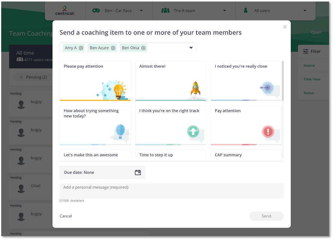The image size is (333, 240).
Task: Open the Ben - Car Race dropdown
Action: (x=141, y=11)
